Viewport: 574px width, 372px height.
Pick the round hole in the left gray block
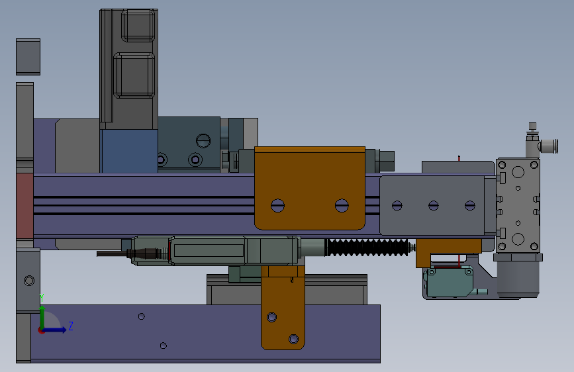[x=29, y=281]
